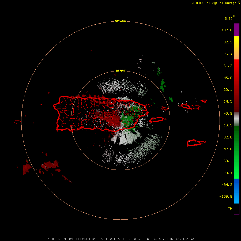Click the -63.1 velocity scale value
Screen dimensions: 241x241
[227, 161]
